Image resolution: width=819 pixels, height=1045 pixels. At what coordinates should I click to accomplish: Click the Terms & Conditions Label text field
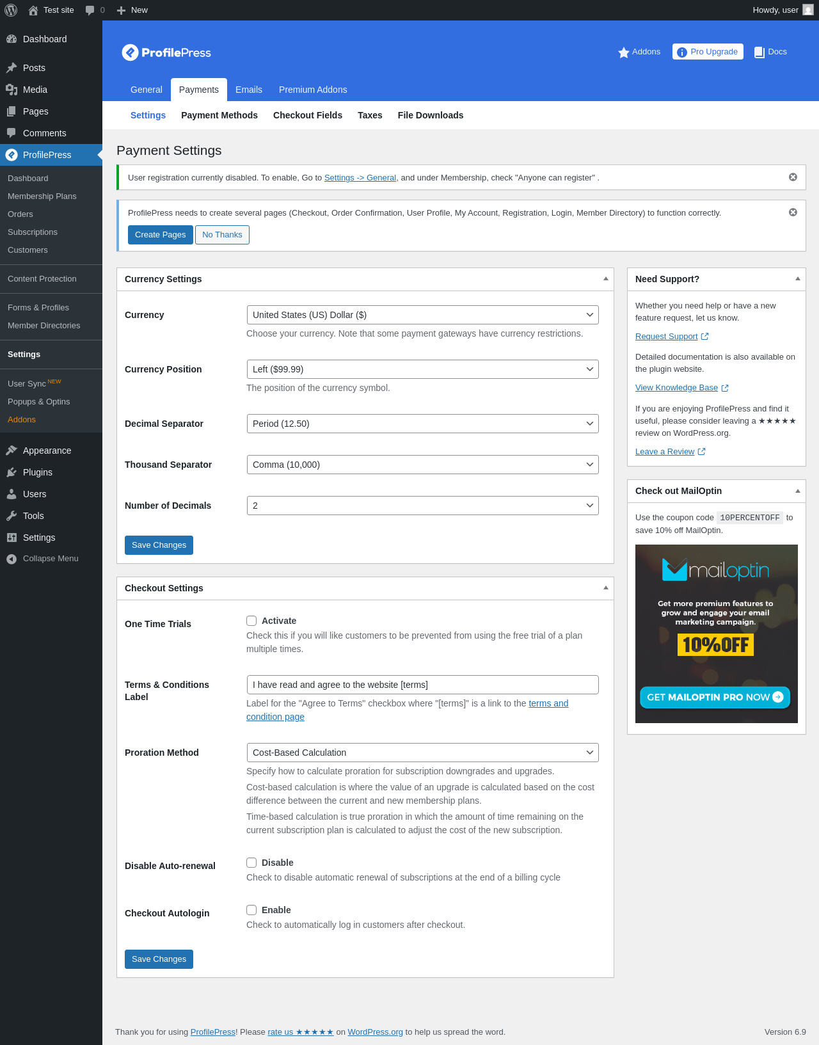tap(423, 685)
